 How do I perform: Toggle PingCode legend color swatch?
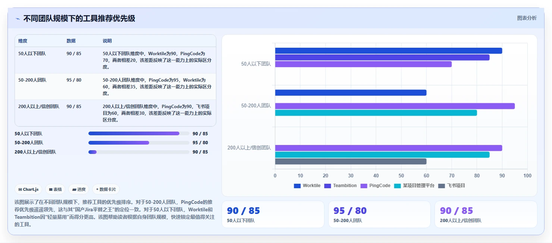(x=364, y=186)
